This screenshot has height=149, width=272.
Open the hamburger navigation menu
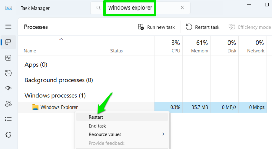8,27
